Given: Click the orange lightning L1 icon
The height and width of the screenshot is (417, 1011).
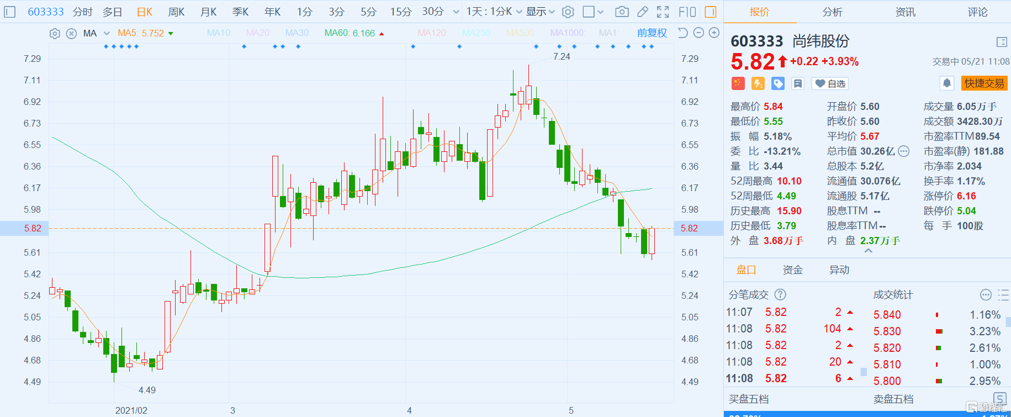Looking at the screenshot, I should (758, 83).
